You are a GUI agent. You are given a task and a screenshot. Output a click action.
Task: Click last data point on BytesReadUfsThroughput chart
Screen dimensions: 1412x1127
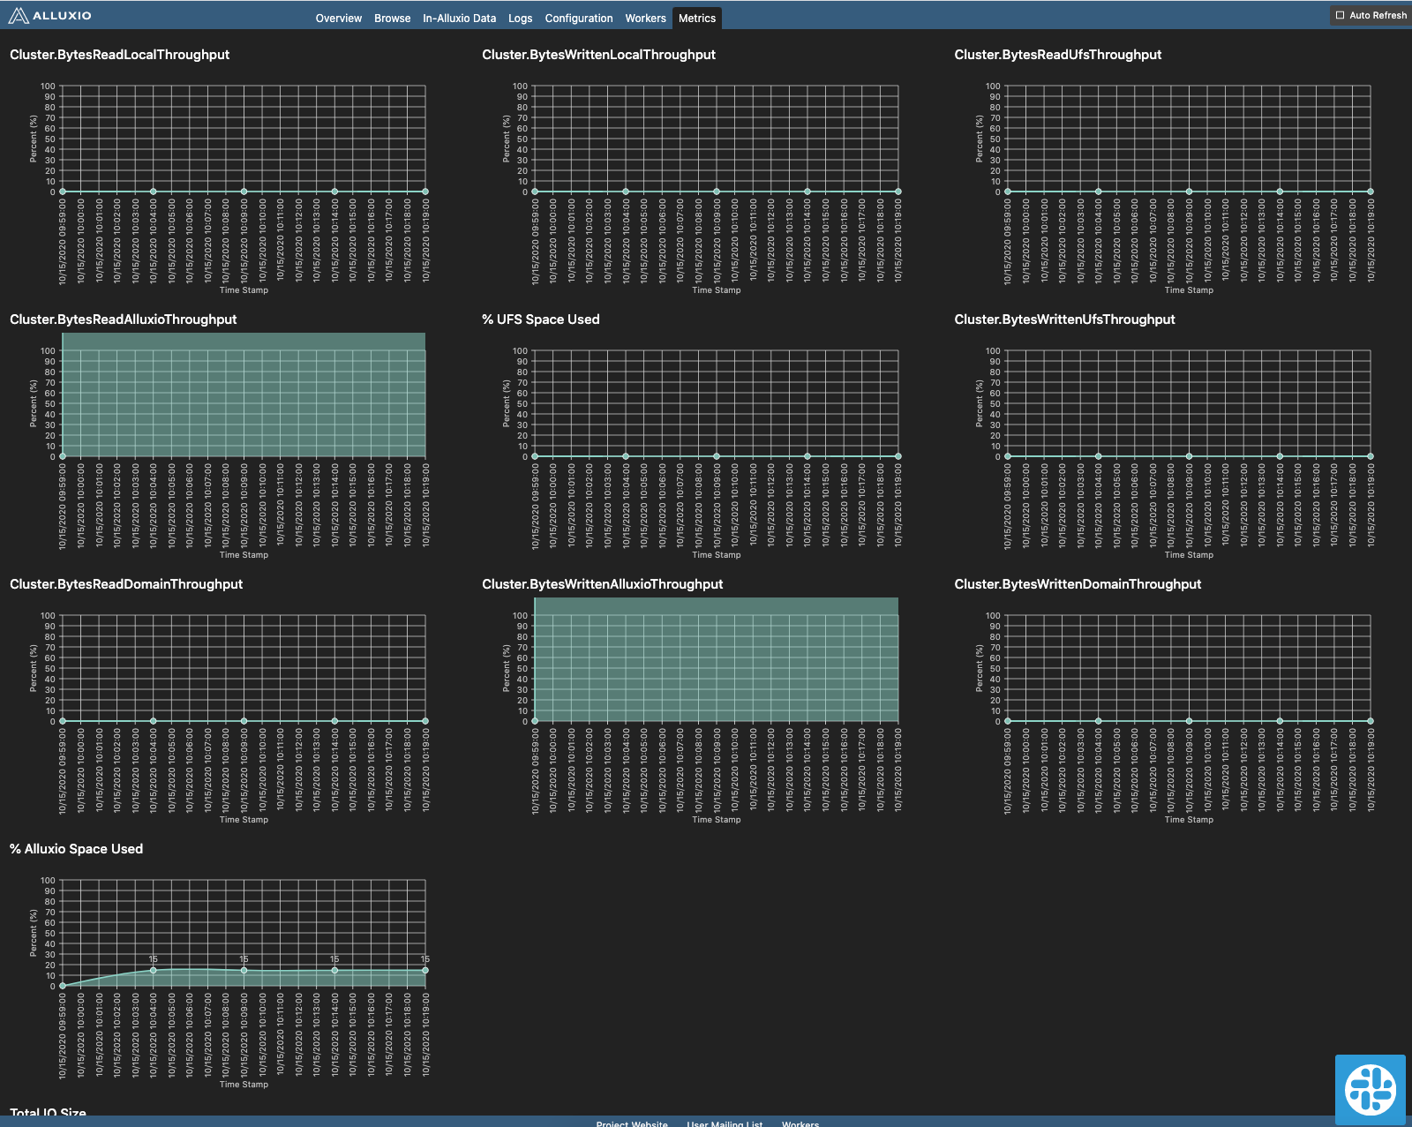(x=1371, y=192)
